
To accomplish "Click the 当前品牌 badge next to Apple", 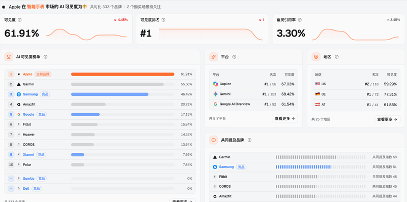I will click(x=43, y=74).
